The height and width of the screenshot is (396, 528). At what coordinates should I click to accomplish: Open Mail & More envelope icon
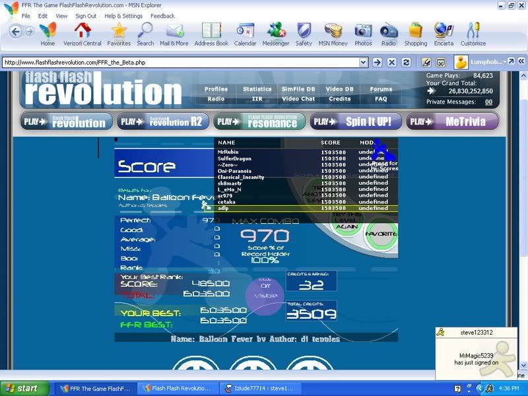point(174,32)
